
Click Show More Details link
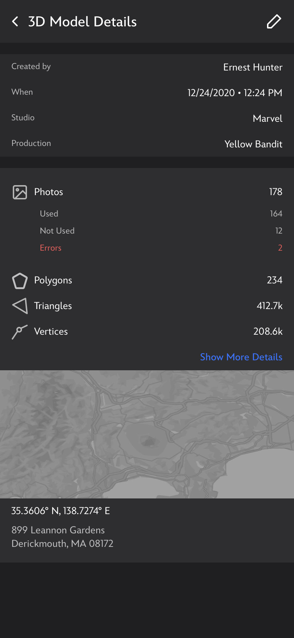[241, 357]
